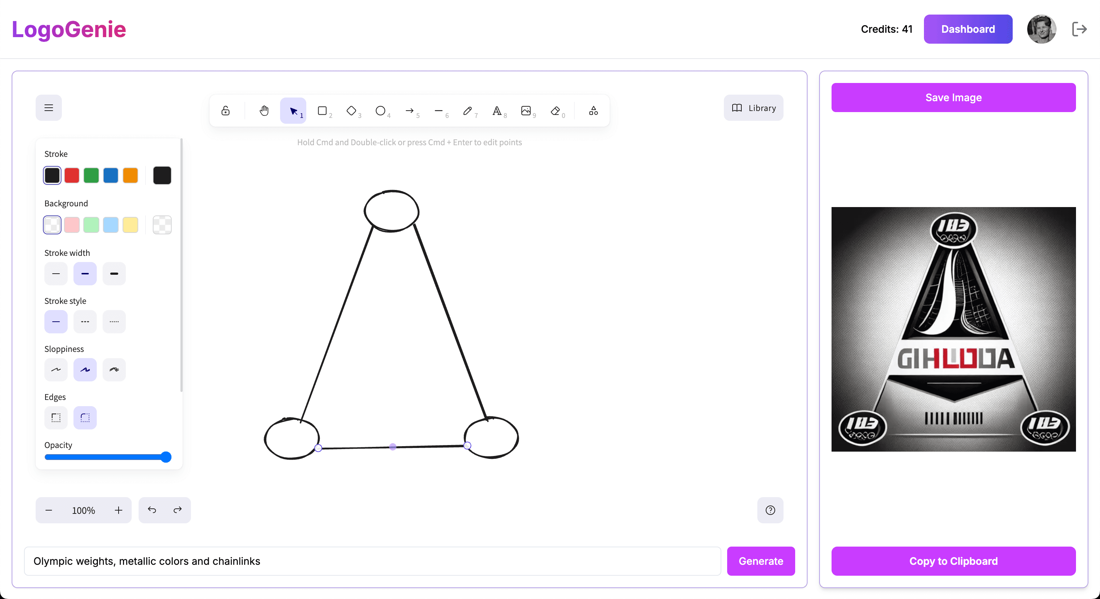Open the help question-mark icon
The height and width of the screenshot is (599, 1100).
point(770,510)
